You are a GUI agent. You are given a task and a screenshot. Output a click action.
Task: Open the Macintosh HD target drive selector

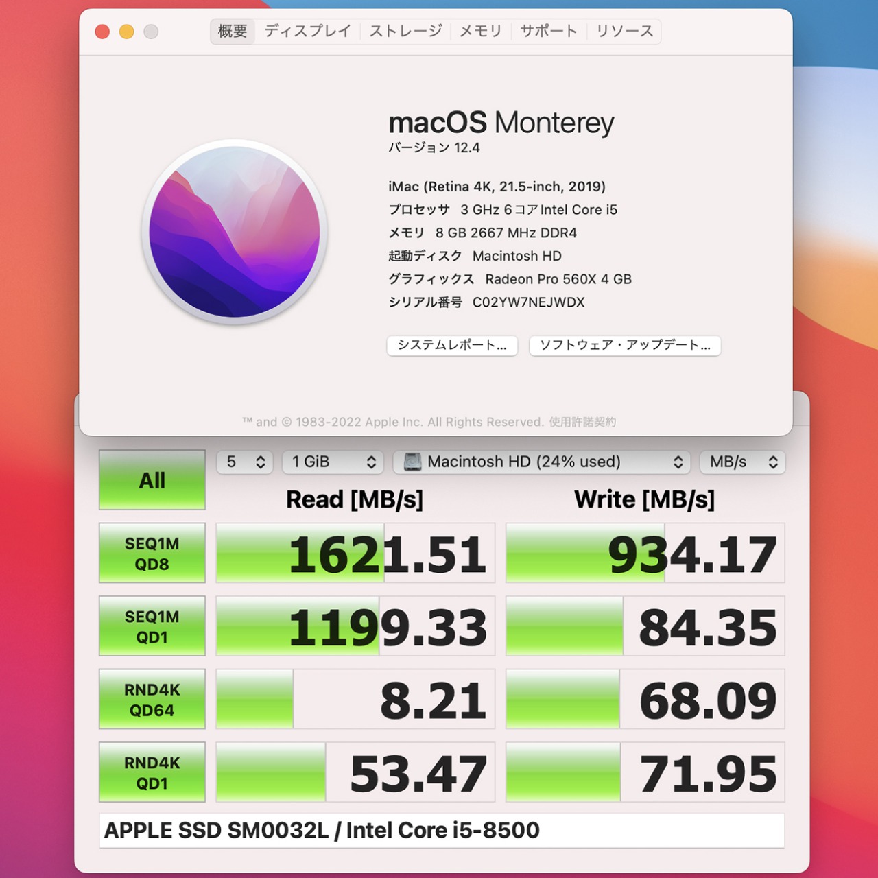[542, 462]
